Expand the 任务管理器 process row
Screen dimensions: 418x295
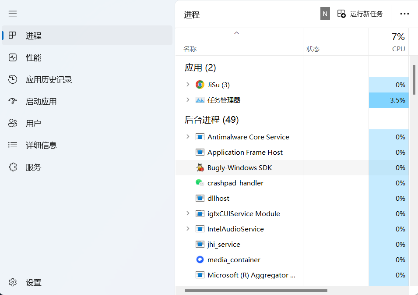[188, 100]
